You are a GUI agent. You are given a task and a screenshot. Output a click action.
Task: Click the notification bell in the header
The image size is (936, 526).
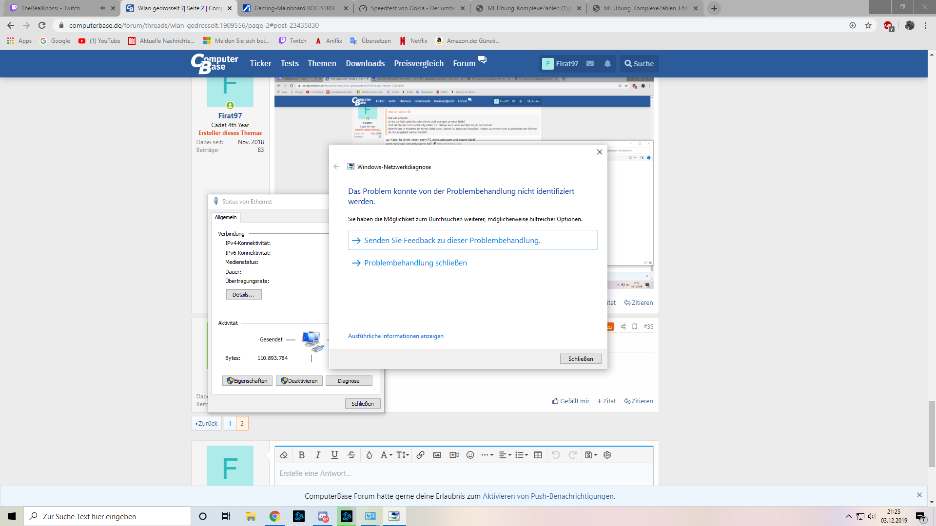click(607, 64)
